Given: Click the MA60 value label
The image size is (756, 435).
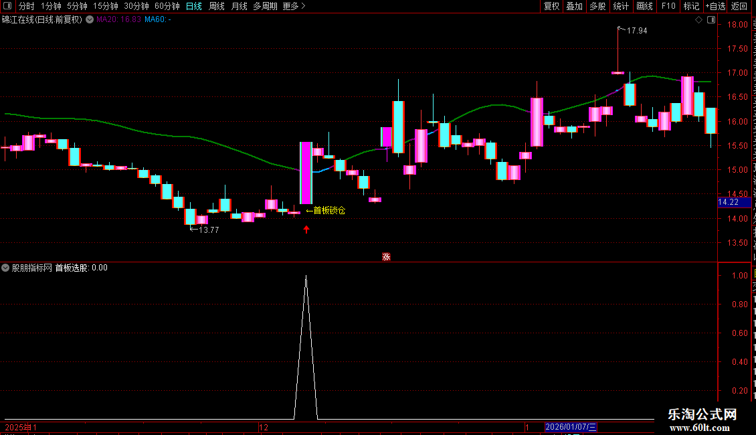Looking at the screenshot, I should 158,19.
